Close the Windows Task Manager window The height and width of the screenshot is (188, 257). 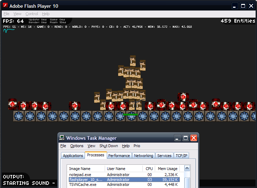(x=194, y=138)
